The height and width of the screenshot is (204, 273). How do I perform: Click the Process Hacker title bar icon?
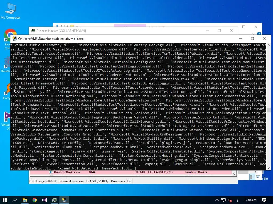click(33, 31)
